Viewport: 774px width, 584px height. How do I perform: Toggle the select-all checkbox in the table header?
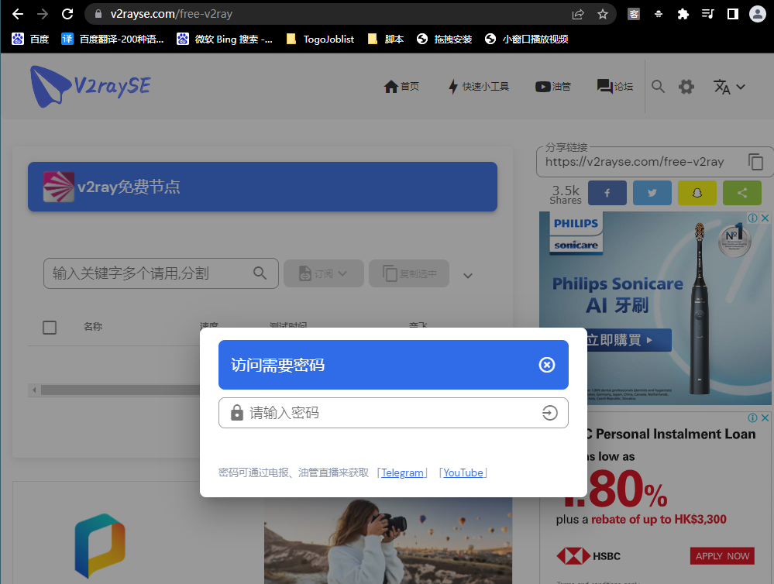pos(50,327)
